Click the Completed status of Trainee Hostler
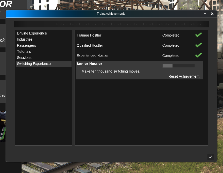The height and width of the screenshot is (173, 223). [171, 35]
